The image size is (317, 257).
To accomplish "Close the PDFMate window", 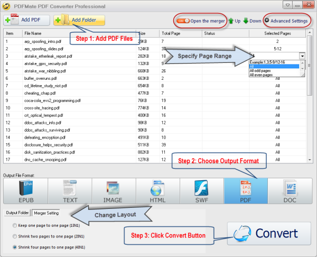I will click(309, 5).
